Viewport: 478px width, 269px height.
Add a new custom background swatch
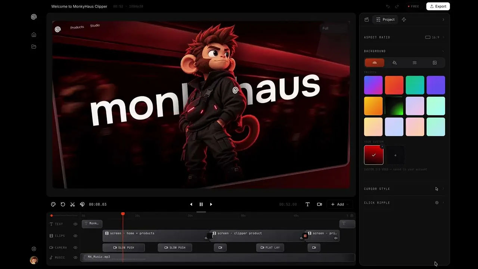[x=395, y=155]
